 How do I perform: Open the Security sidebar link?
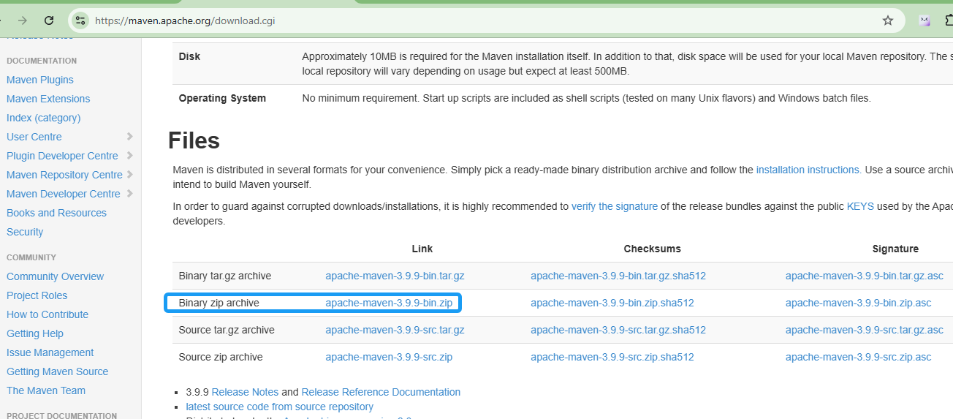pos(25,232)
